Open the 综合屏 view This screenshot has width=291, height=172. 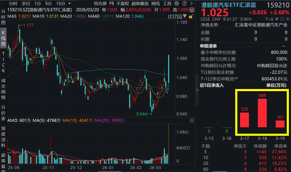click(100, 3)
